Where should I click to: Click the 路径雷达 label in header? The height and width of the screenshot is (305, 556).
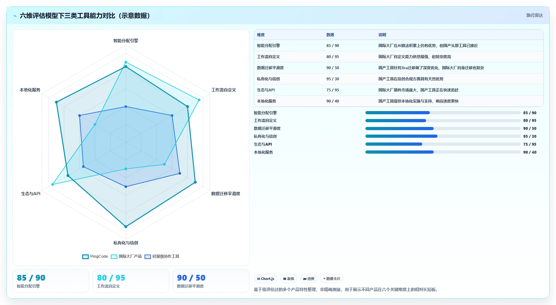point(535,15)
